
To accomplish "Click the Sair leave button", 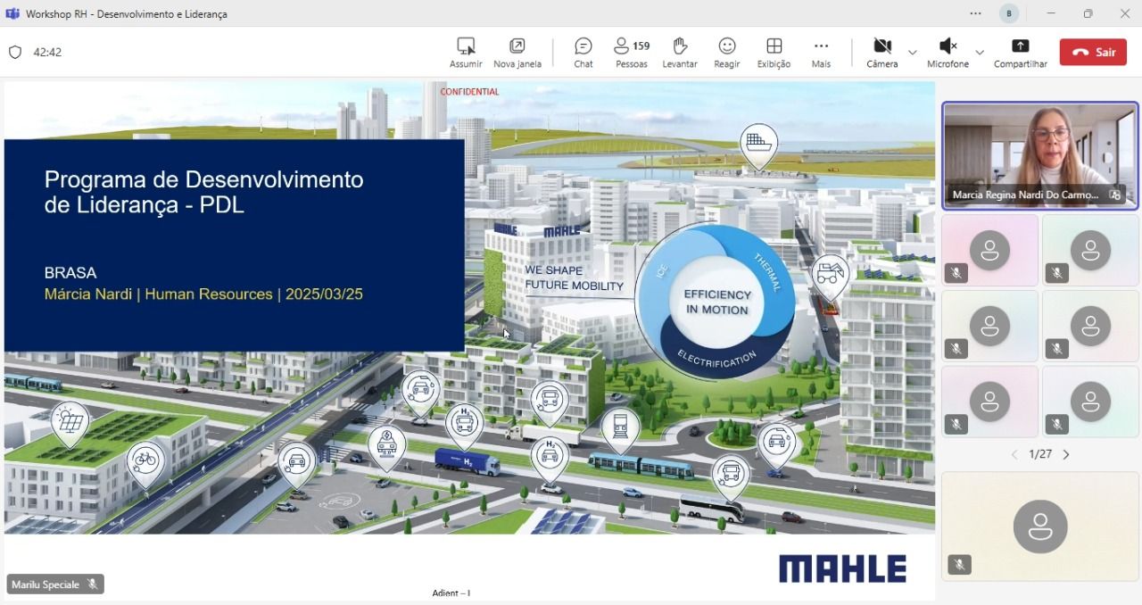I will coord(1093,52).
